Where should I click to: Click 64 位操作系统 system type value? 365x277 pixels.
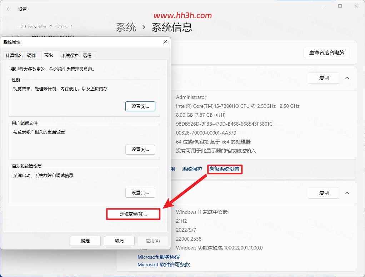[x=213, y=142]
